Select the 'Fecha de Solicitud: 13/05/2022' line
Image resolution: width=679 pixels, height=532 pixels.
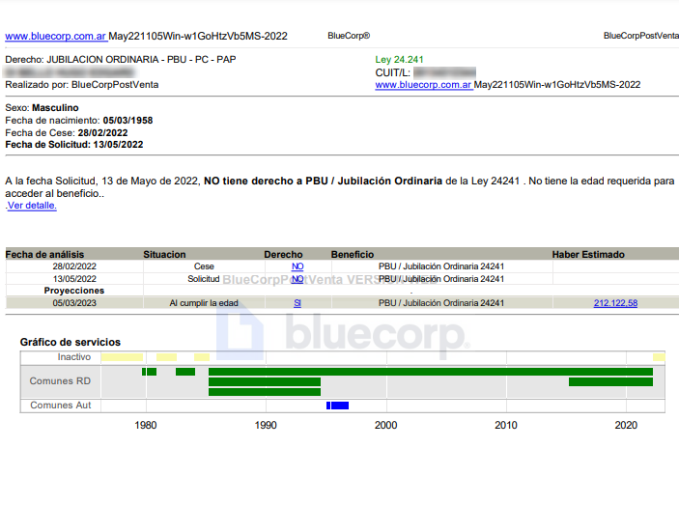click(74, 145)
